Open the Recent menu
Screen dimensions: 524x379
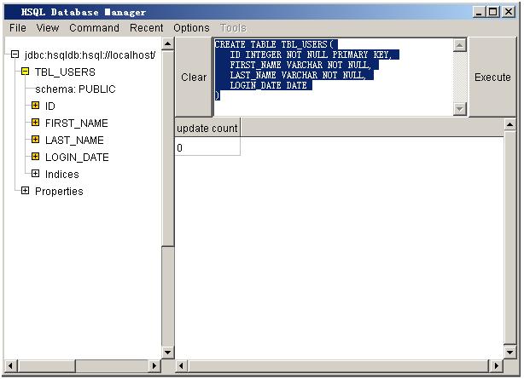pos(147,28)
